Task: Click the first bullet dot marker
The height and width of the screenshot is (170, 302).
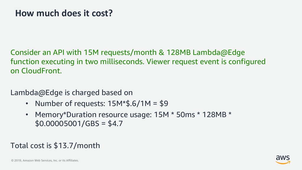Action: 27,104
